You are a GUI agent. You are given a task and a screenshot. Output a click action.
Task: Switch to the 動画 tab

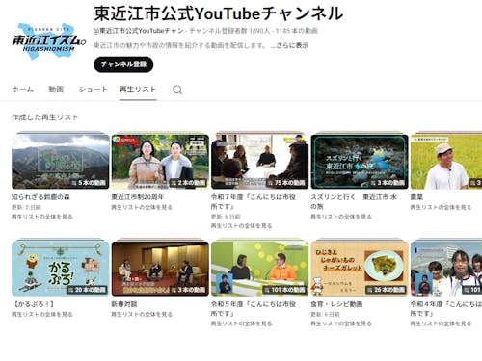click(x=56, y=90)
